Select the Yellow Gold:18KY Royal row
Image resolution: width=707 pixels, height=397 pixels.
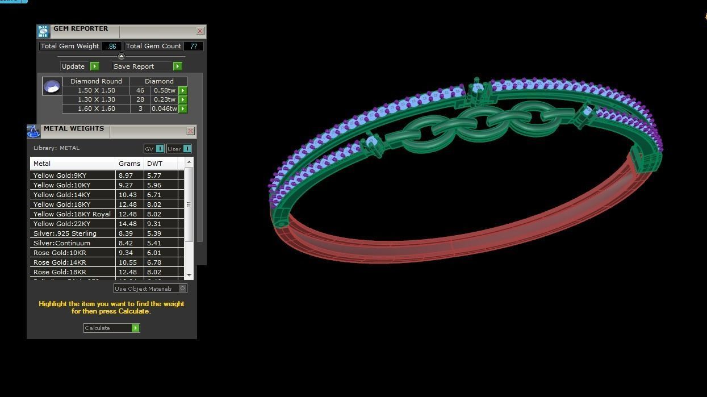[107, 214]
